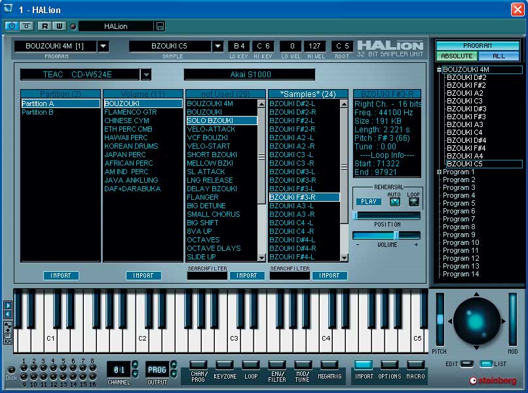Click the Disk activity LED
The image size is (528, 393).
11,369
